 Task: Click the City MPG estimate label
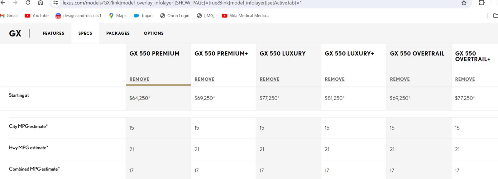click(x=28, y=126)
